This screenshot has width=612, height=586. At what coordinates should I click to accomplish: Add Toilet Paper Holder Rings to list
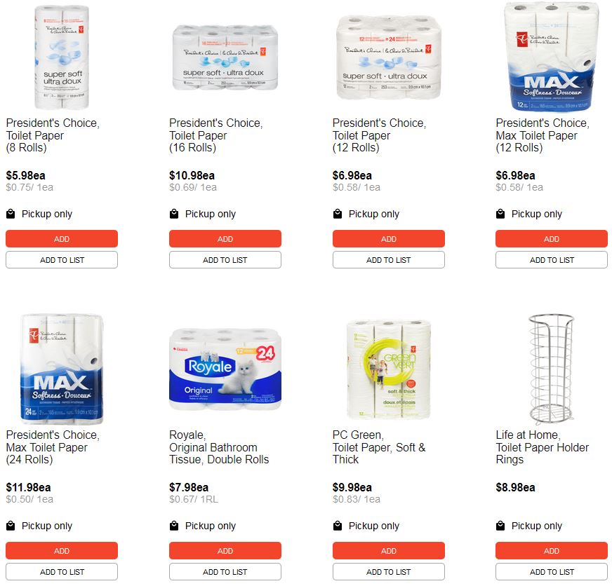point(552,571)
